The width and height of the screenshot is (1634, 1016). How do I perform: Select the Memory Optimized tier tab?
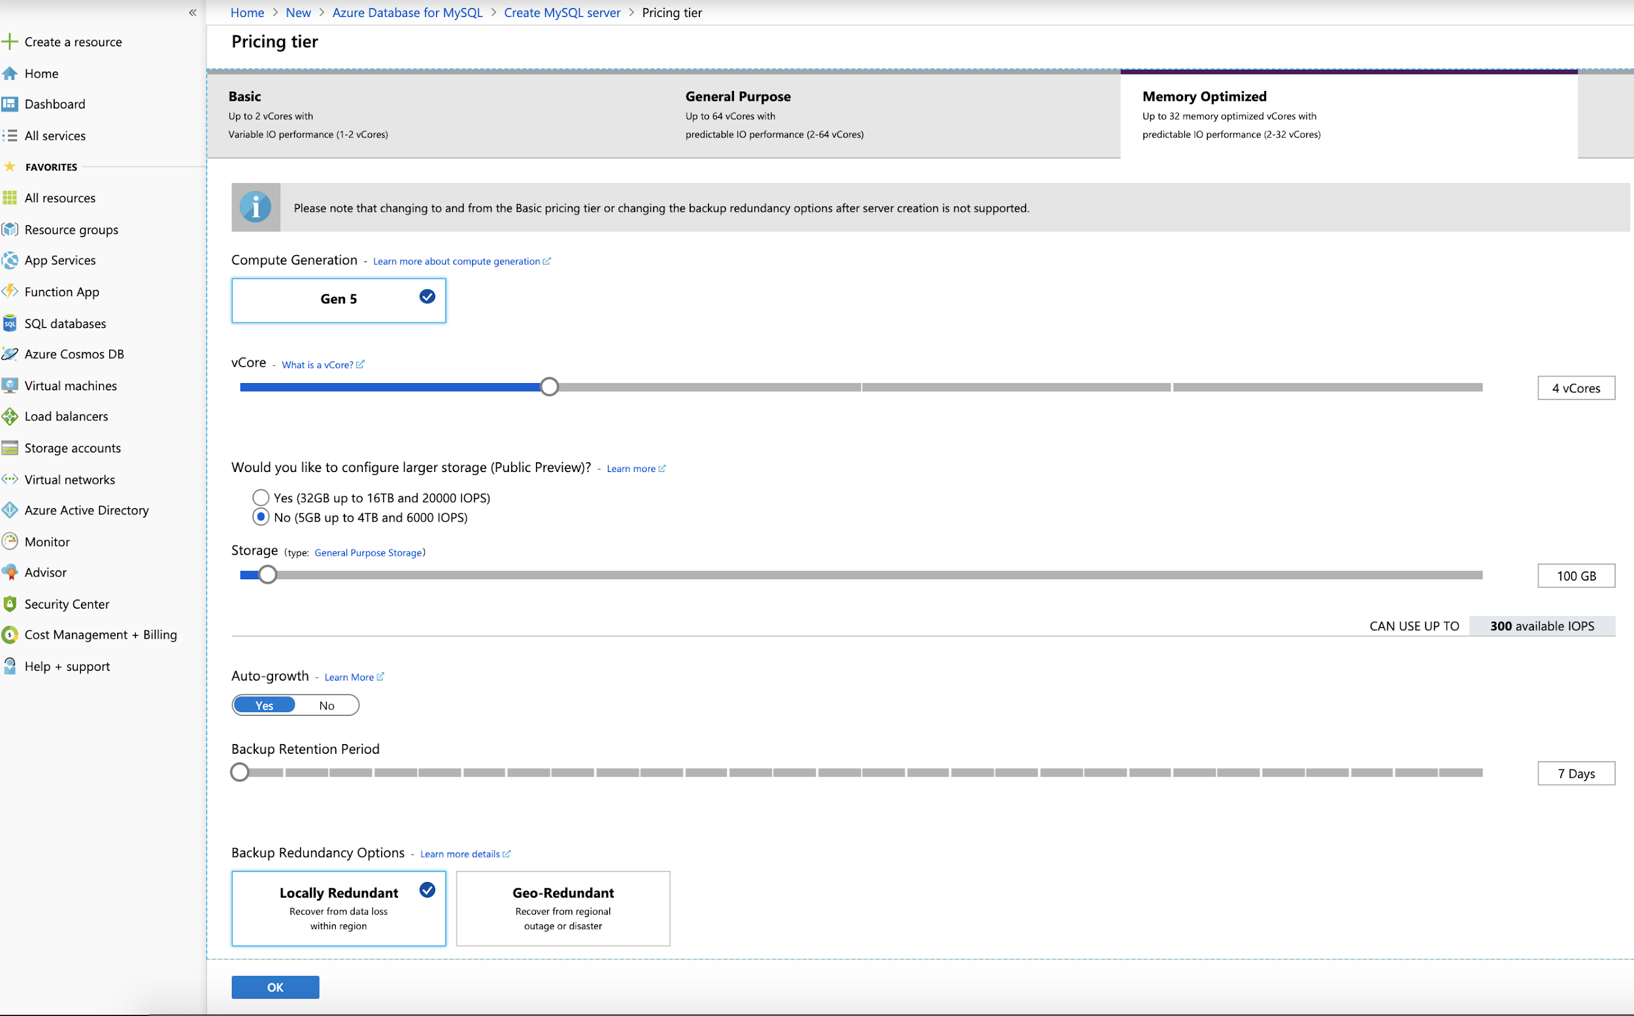(1348, 114)
